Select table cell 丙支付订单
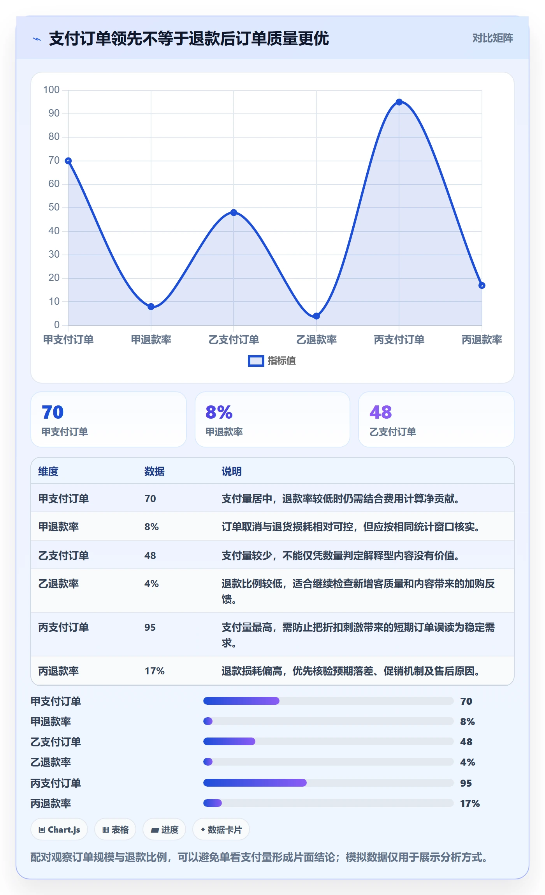This screenshot has width=545, height=895. [x=63, y=627]
